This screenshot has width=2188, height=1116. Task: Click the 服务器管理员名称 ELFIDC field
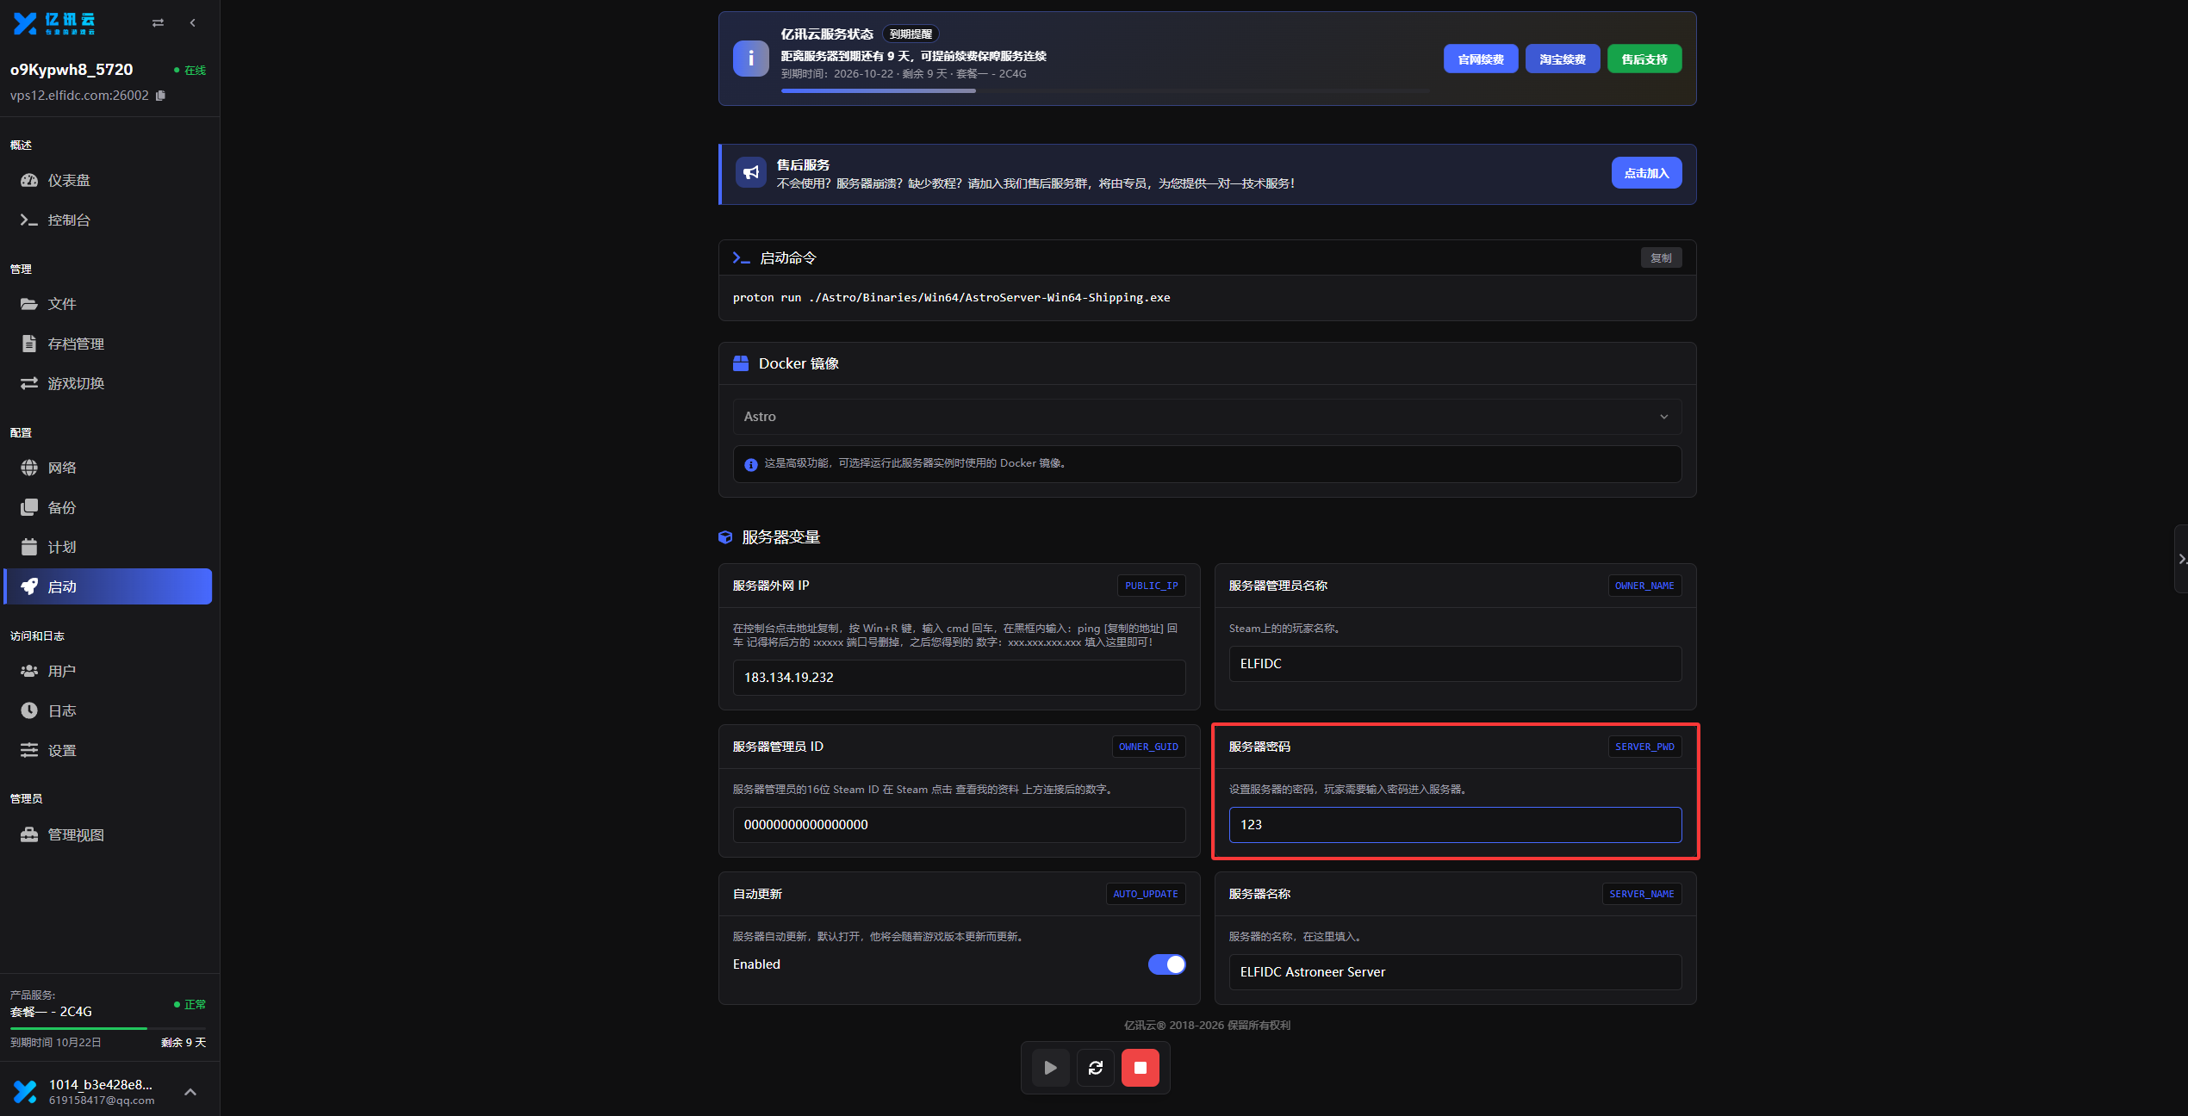tap(1455, 664)
